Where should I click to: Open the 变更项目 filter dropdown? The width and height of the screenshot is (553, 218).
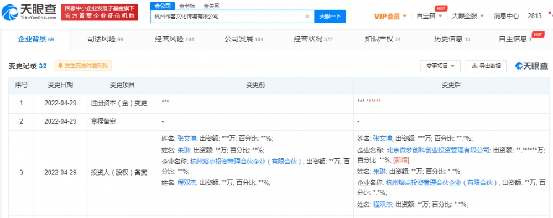[441, 66]
